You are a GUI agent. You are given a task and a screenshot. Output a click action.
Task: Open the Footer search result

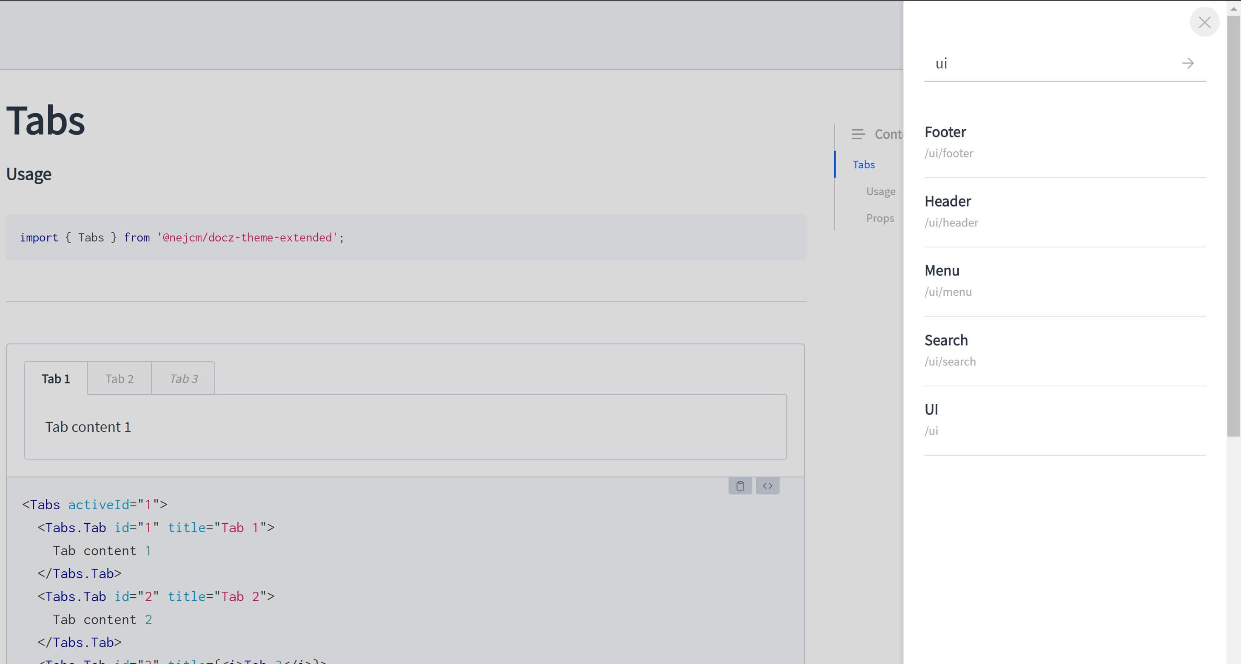coord(1065,142)
